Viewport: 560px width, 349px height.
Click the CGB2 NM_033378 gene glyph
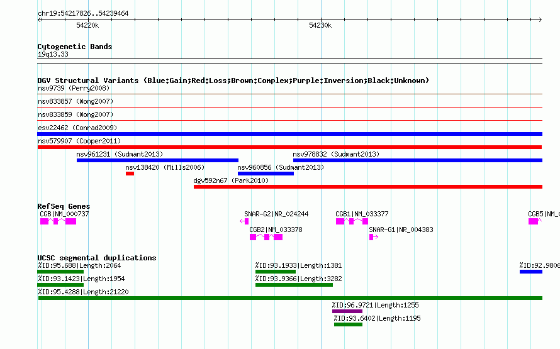click(266, 237)
